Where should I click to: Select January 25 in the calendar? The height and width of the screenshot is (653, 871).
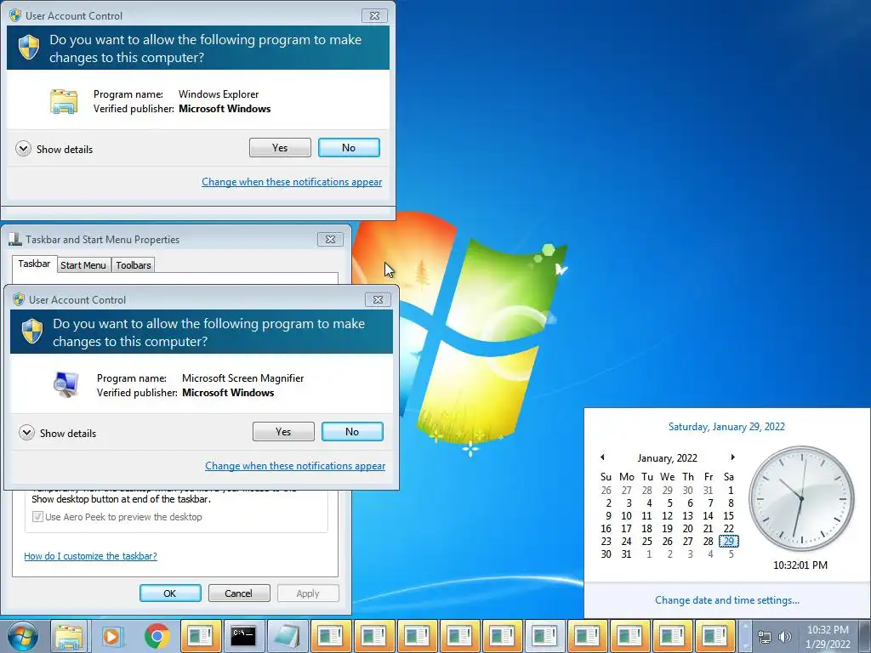[647, 541]
